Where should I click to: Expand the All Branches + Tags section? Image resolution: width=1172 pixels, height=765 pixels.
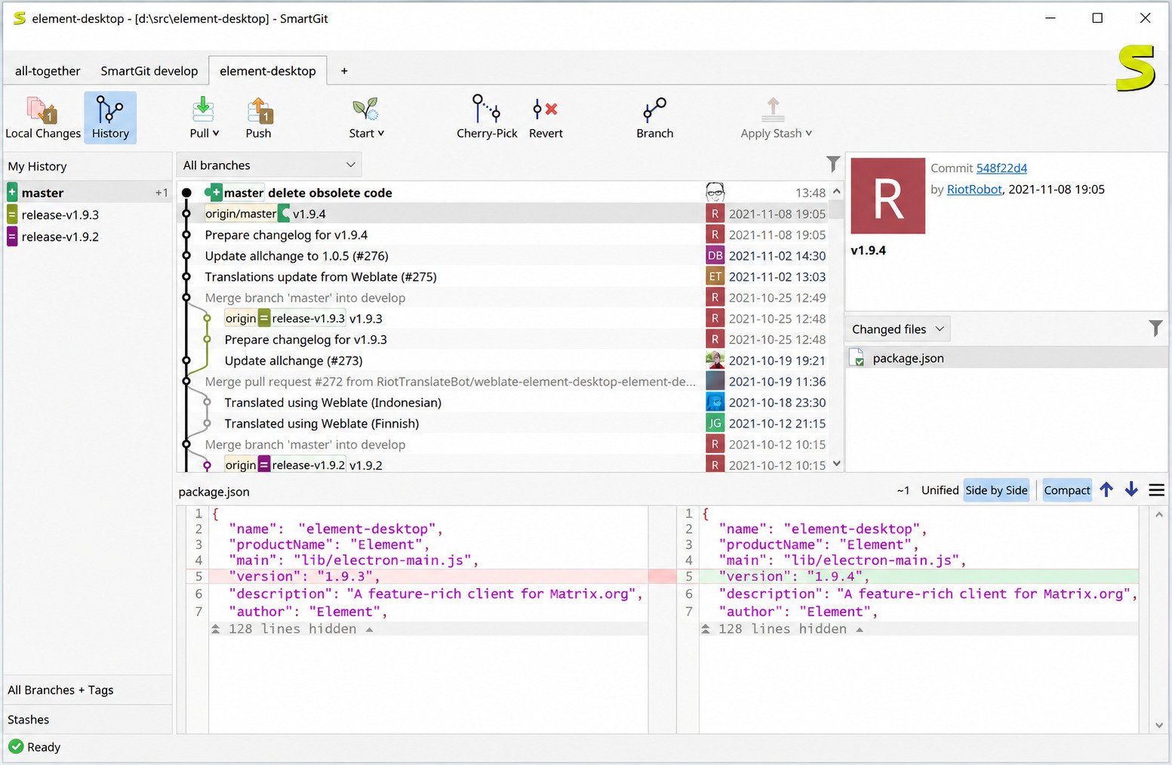coord(88,689)
